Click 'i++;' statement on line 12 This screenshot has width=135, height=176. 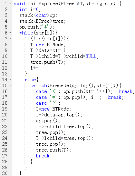36,68
